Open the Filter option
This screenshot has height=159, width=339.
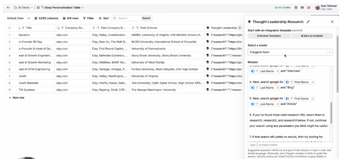pyautogui.click(x=88, y=18)
